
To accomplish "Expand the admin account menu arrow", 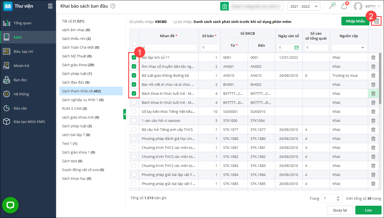I will point(379,6).
